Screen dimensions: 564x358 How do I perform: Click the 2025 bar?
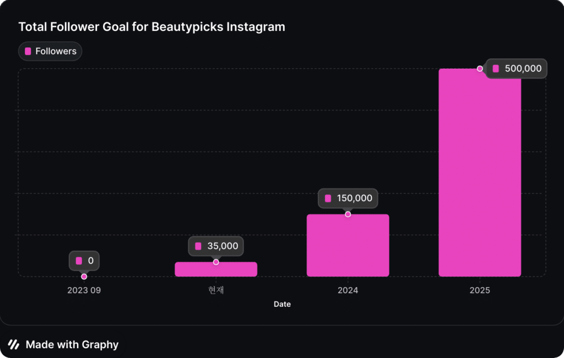click(x=479, y=176)
